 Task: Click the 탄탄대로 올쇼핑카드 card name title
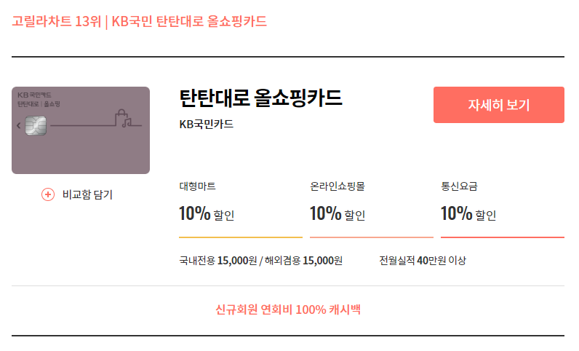pyautogui.click(x=260, y=98)
